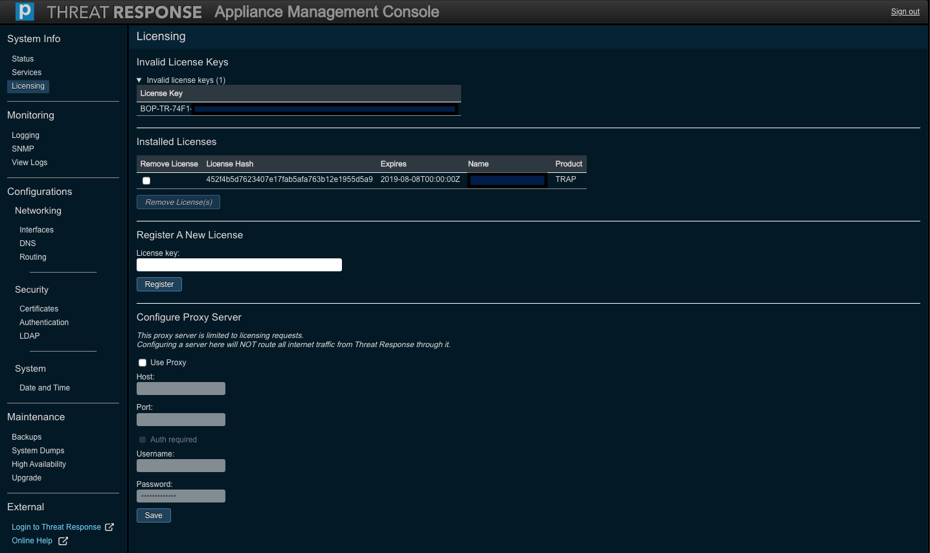
Task: Open Date and Time settings
Action: [x=45, y=388]
